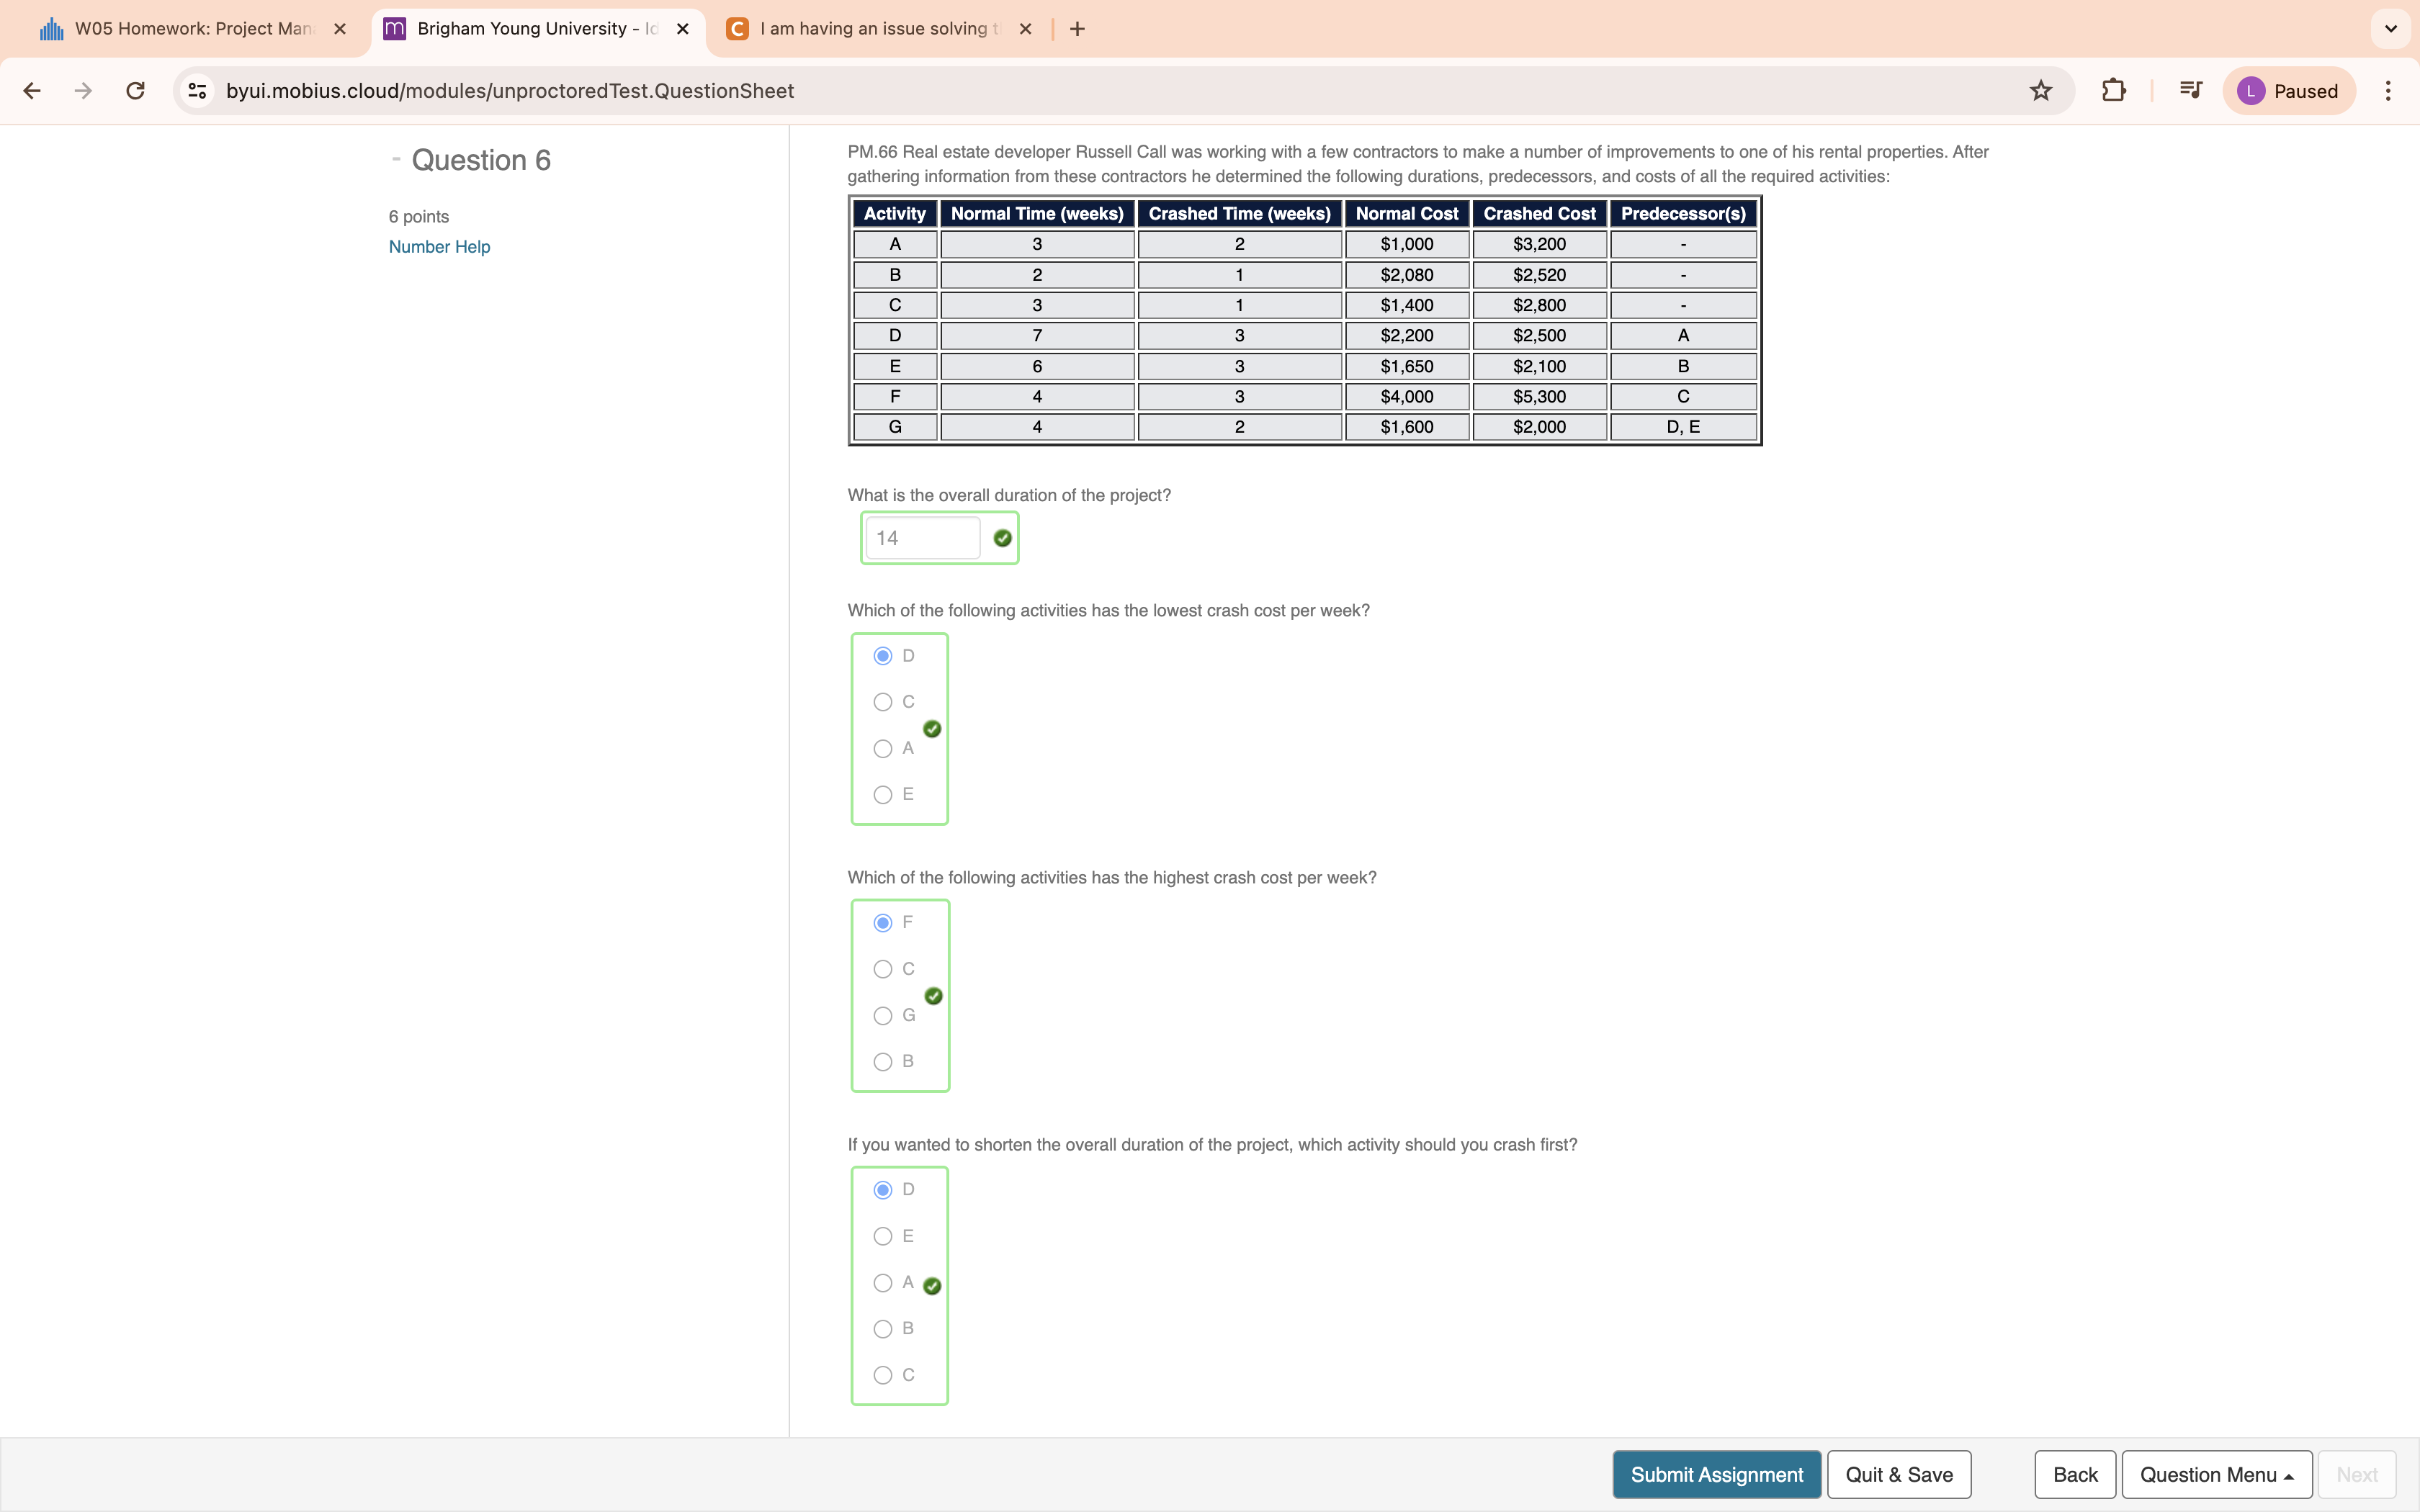Switch to the Brigham Young University tab
Screen dimensions: 2420x1512
[520, 28]
